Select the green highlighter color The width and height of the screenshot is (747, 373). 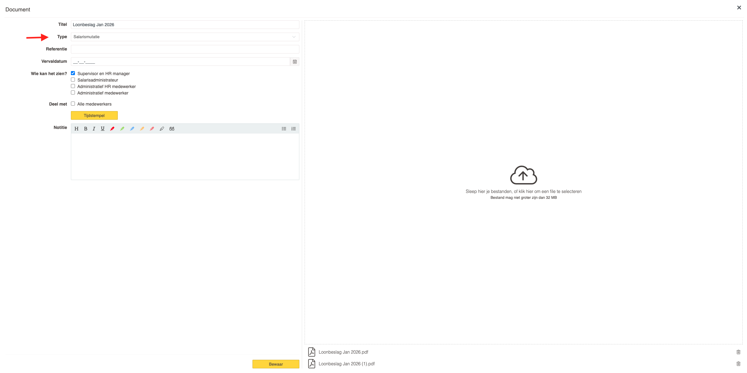pos(122,129)
